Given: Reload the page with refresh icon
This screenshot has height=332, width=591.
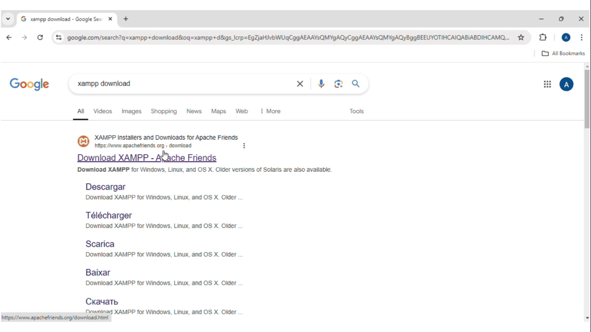Looking at the screenshot, I should (40, 38).
